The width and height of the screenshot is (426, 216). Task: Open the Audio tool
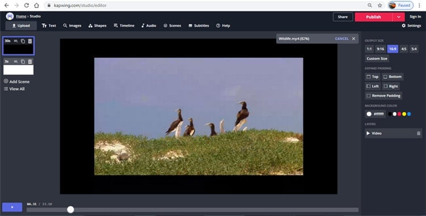(149, 26)
